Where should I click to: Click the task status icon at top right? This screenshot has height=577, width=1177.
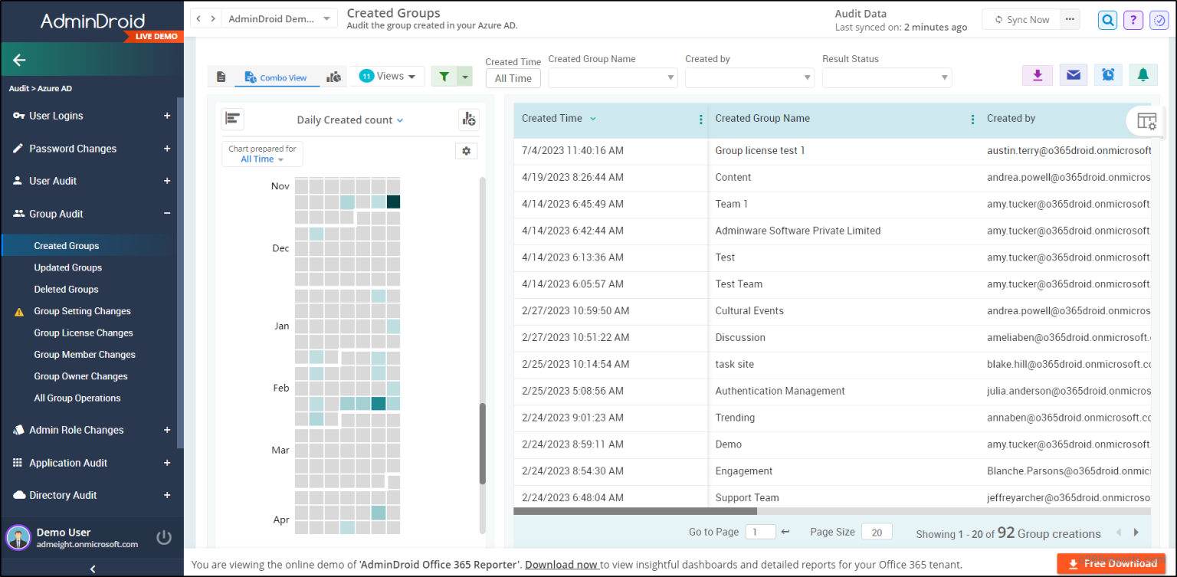click(x=1158, y=20)
